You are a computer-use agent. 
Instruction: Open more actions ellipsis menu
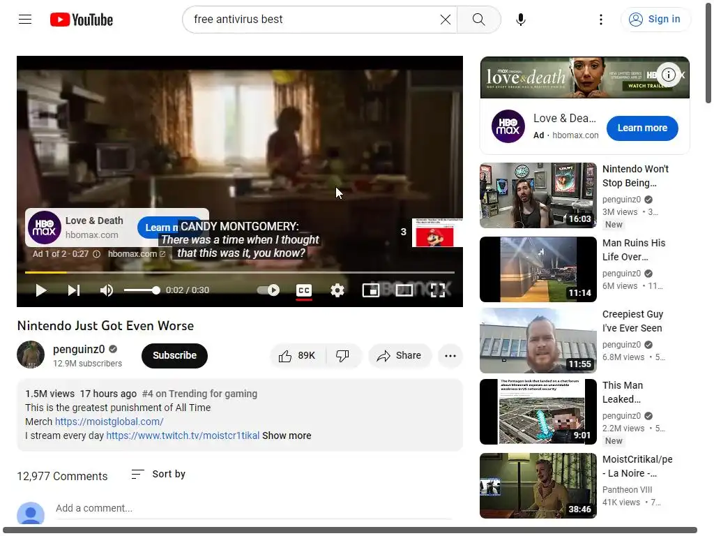click(x=450, y=356)
